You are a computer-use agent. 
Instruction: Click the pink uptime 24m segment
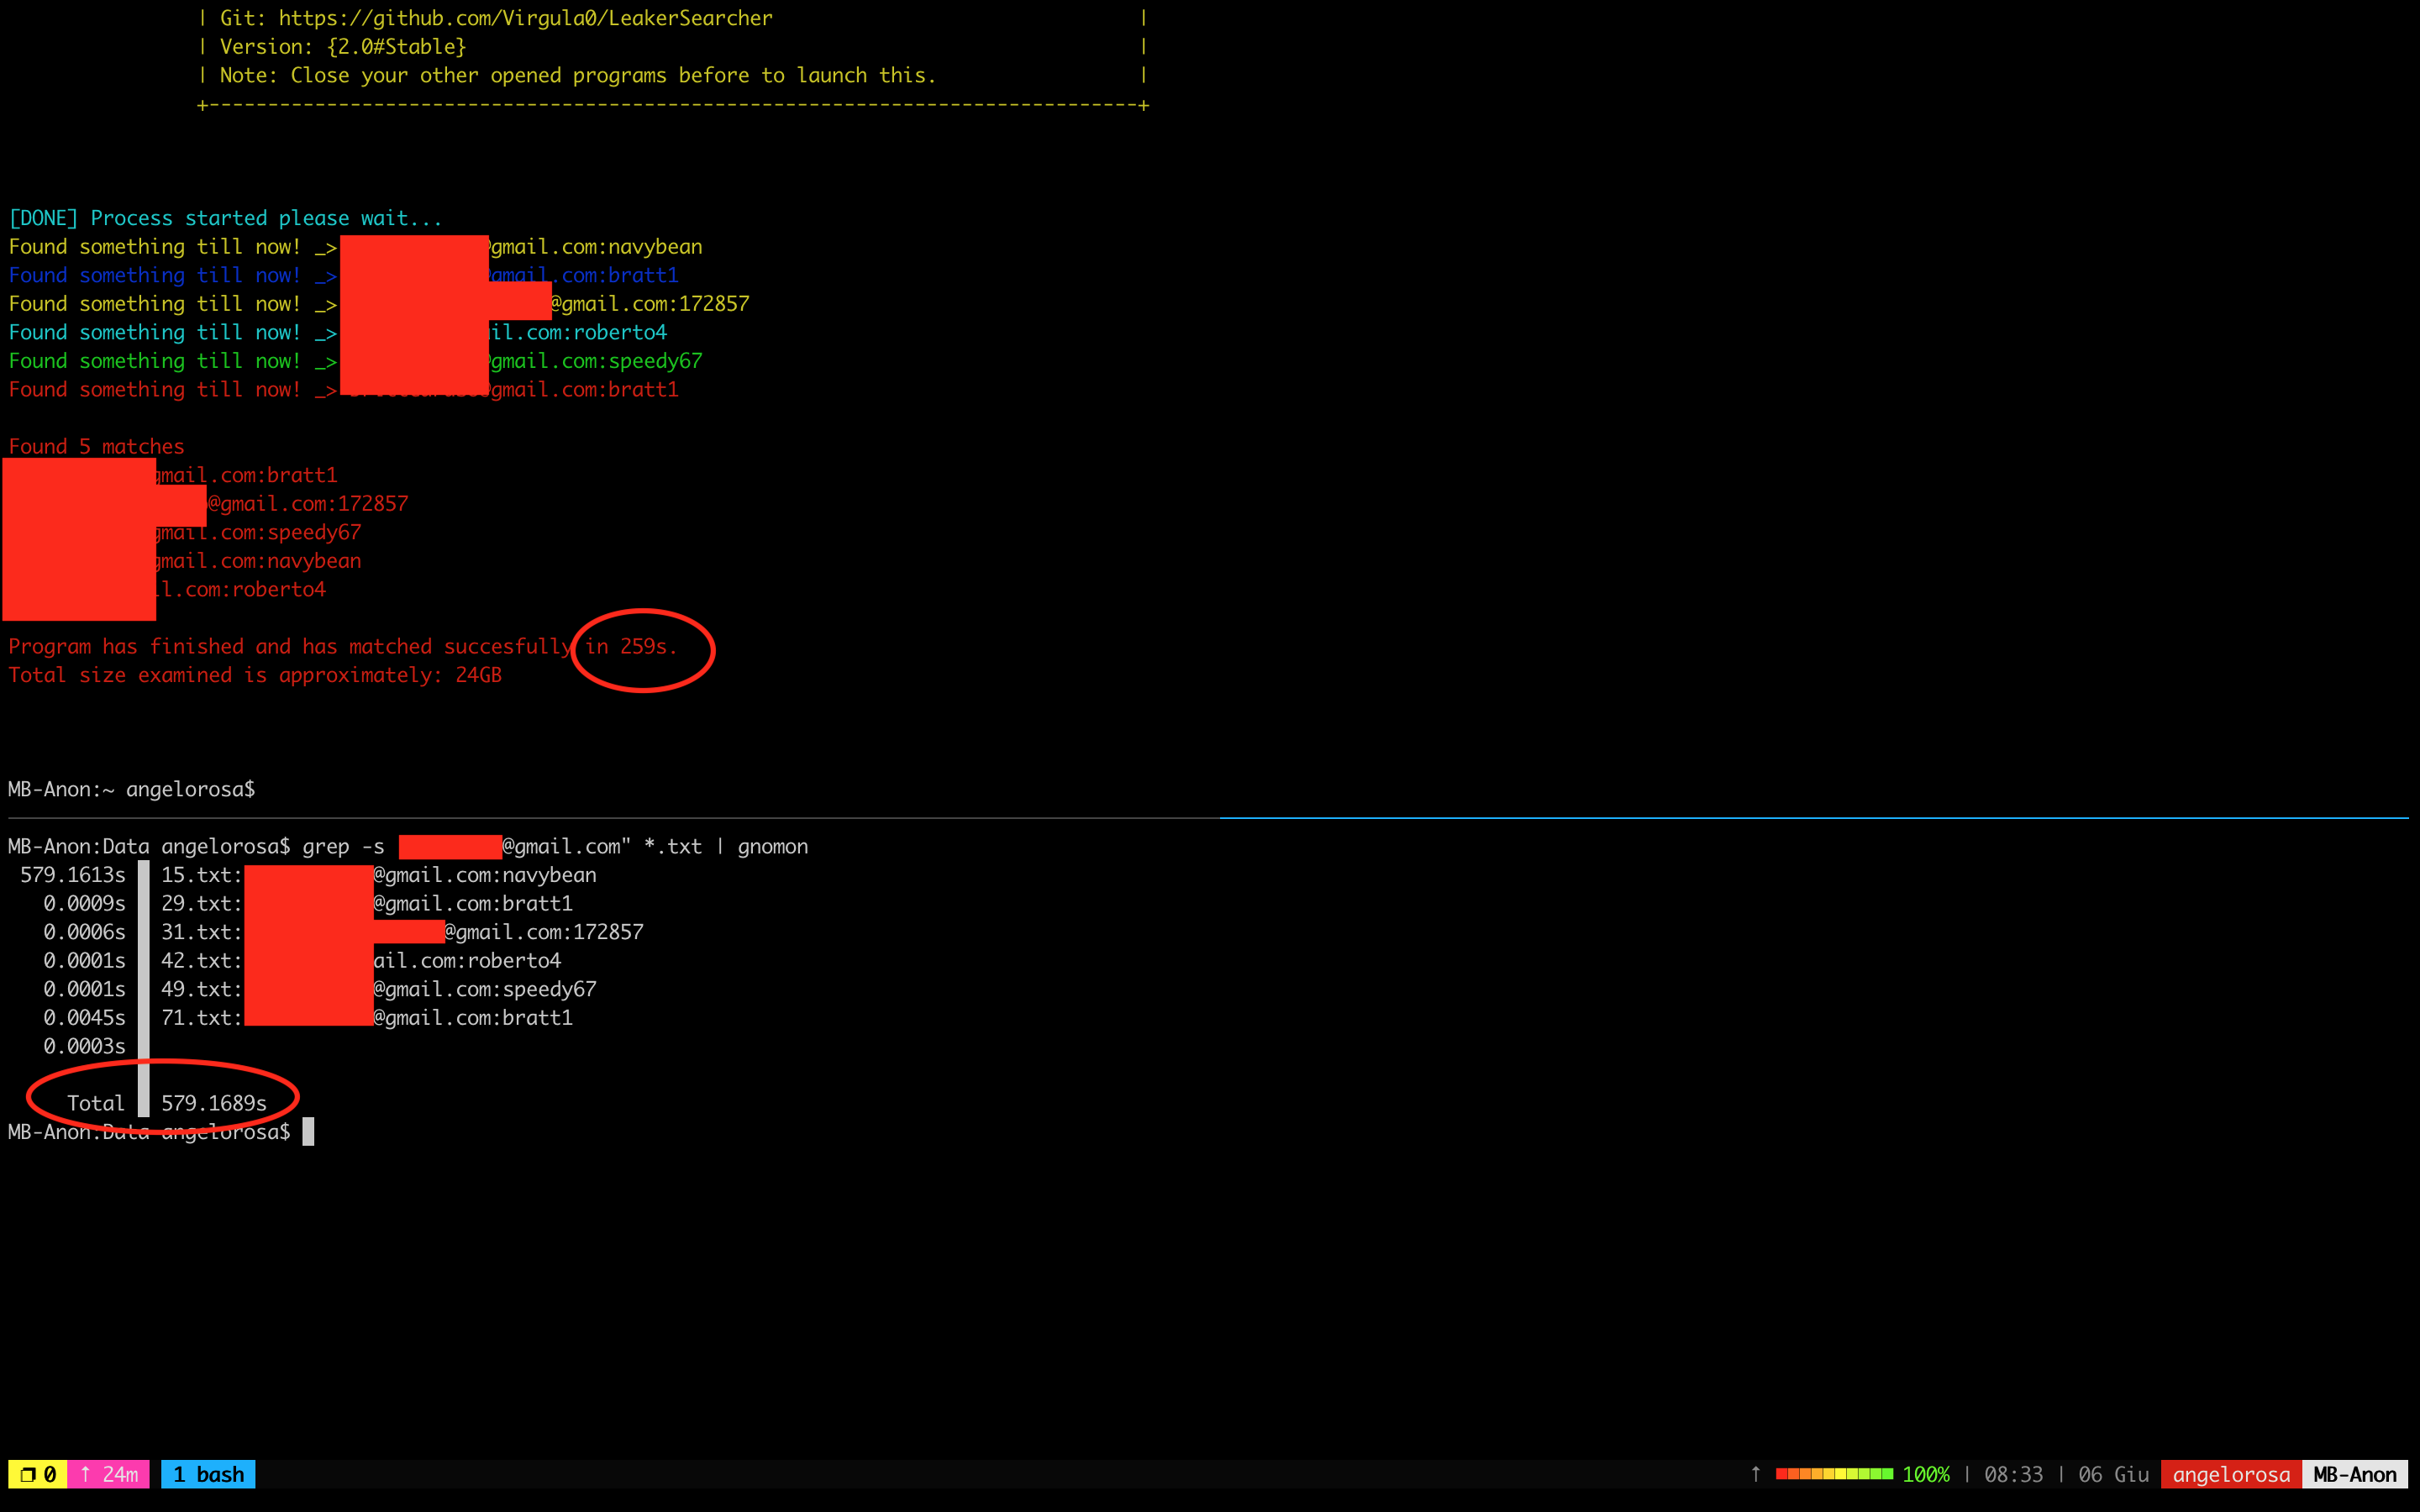(109, 1474)
